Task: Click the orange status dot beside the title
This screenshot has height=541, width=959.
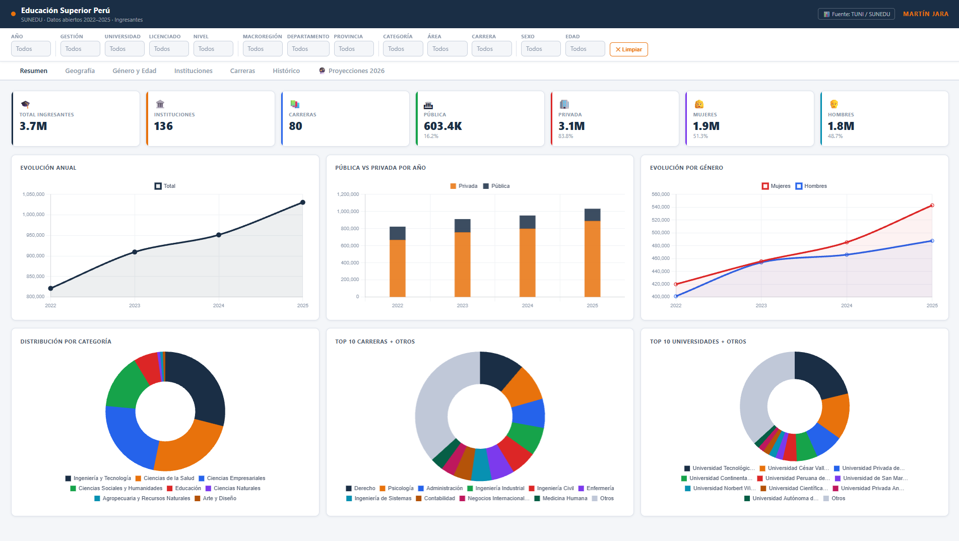Action: [14, 14]
